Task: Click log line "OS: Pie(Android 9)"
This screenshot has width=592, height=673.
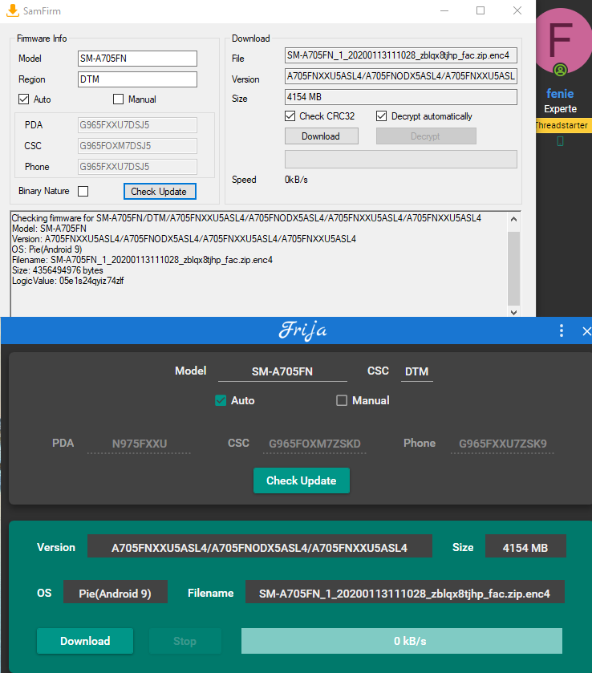Action: [x=47, y=249]
